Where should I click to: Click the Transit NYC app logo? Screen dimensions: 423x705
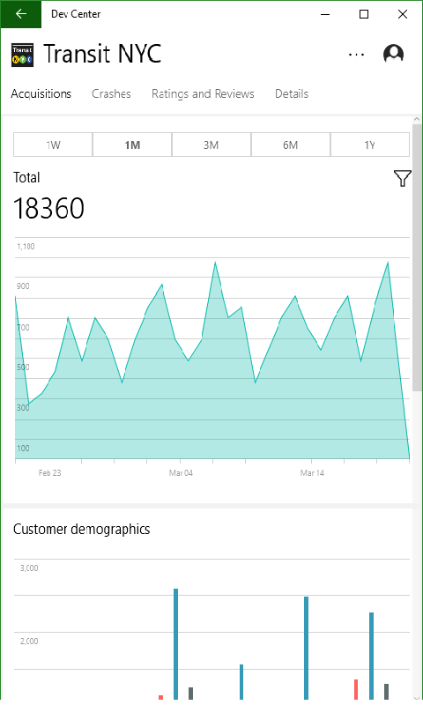[23, 55]
